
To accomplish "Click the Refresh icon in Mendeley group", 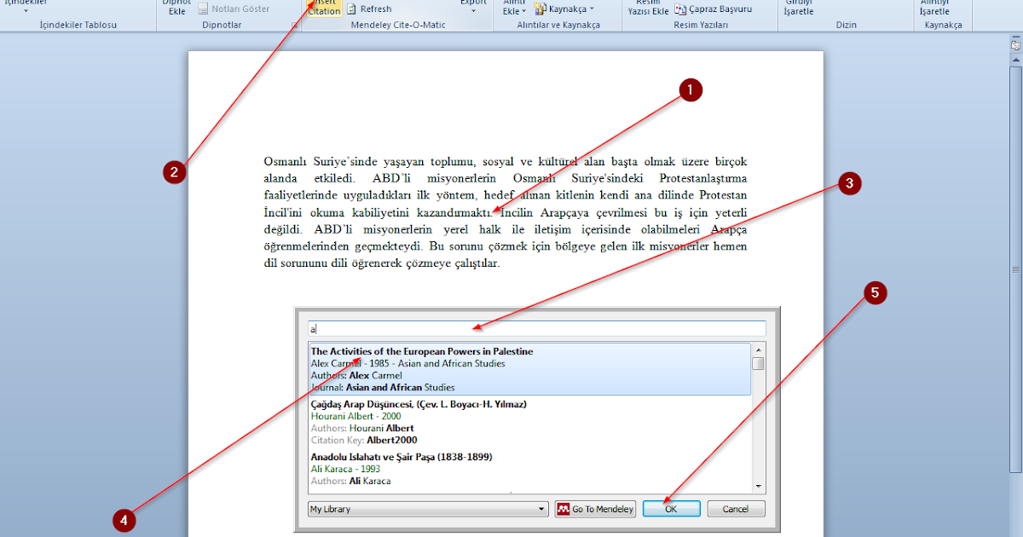I will (351, 9).
